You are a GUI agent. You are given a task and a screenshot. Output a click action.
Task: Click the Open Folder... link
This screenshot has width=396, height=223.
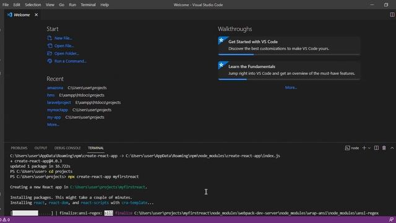coord(66,53)
